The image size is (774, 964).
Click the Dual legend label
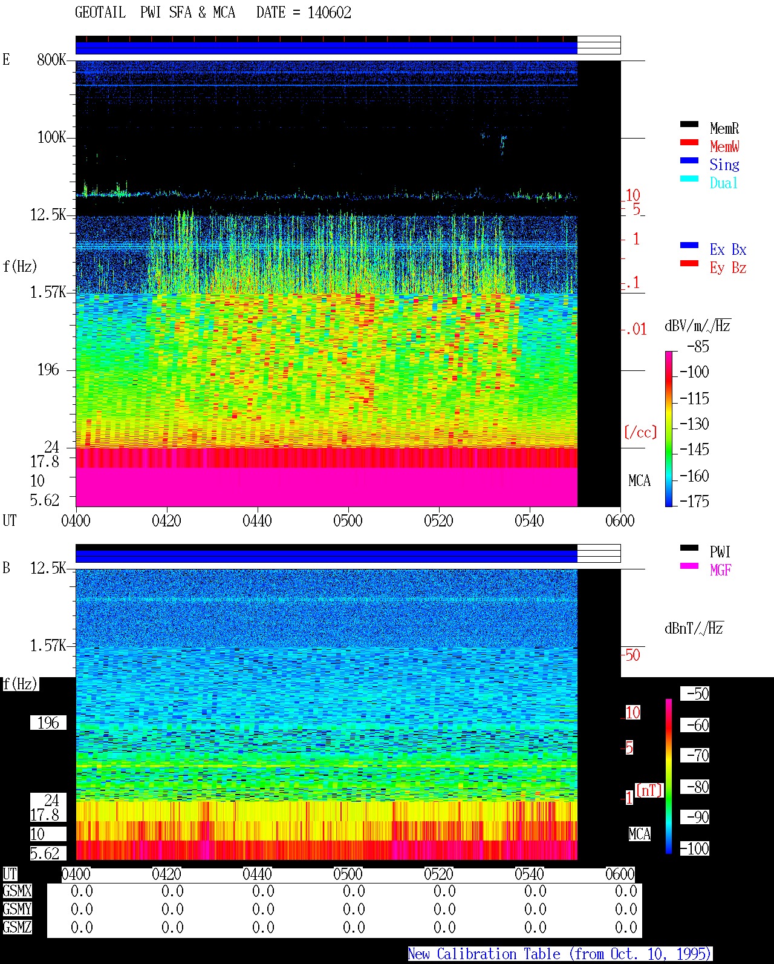[724, 183]
